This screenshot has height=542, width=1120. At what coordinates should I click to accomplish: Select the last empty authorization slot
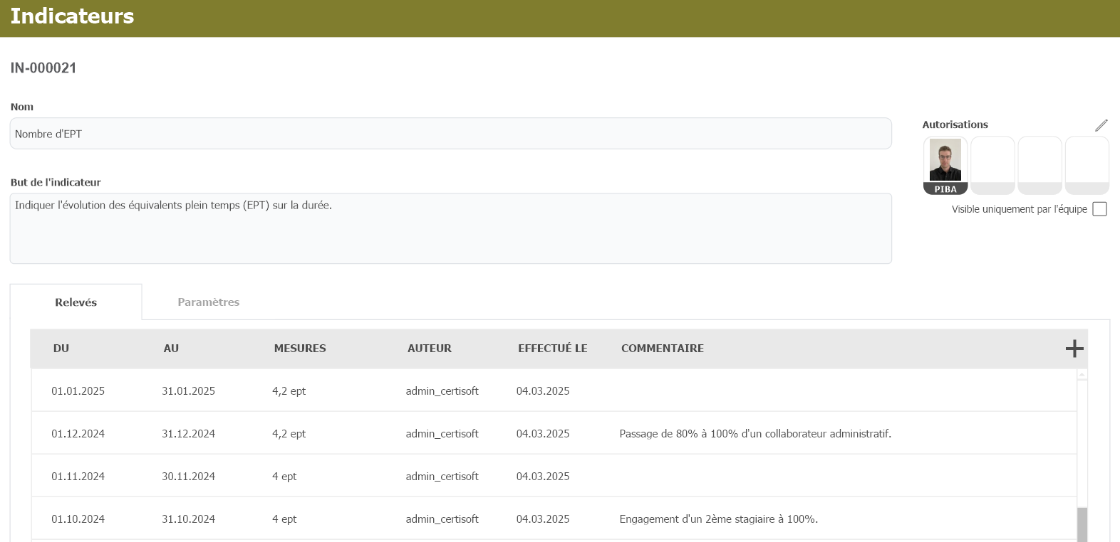click(x=1087, y=165)
